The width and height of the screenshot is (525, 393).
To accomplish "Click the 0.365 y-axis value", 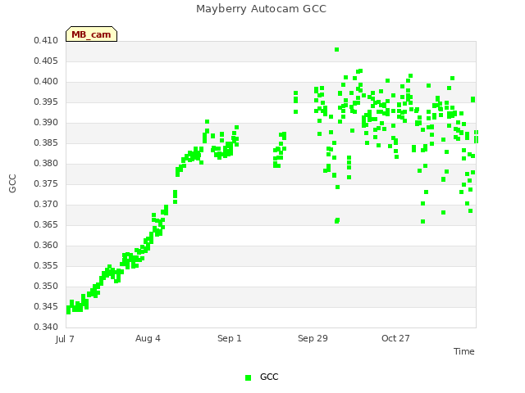I will click(46, 224).
